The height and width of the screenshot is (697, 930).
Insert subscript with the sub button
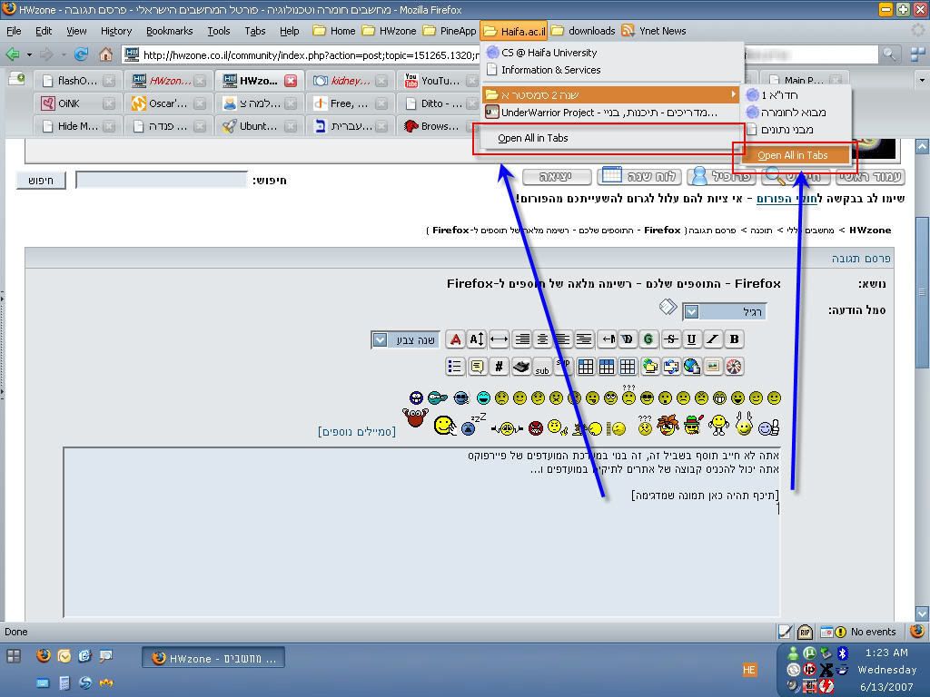(x=542, y=367)
